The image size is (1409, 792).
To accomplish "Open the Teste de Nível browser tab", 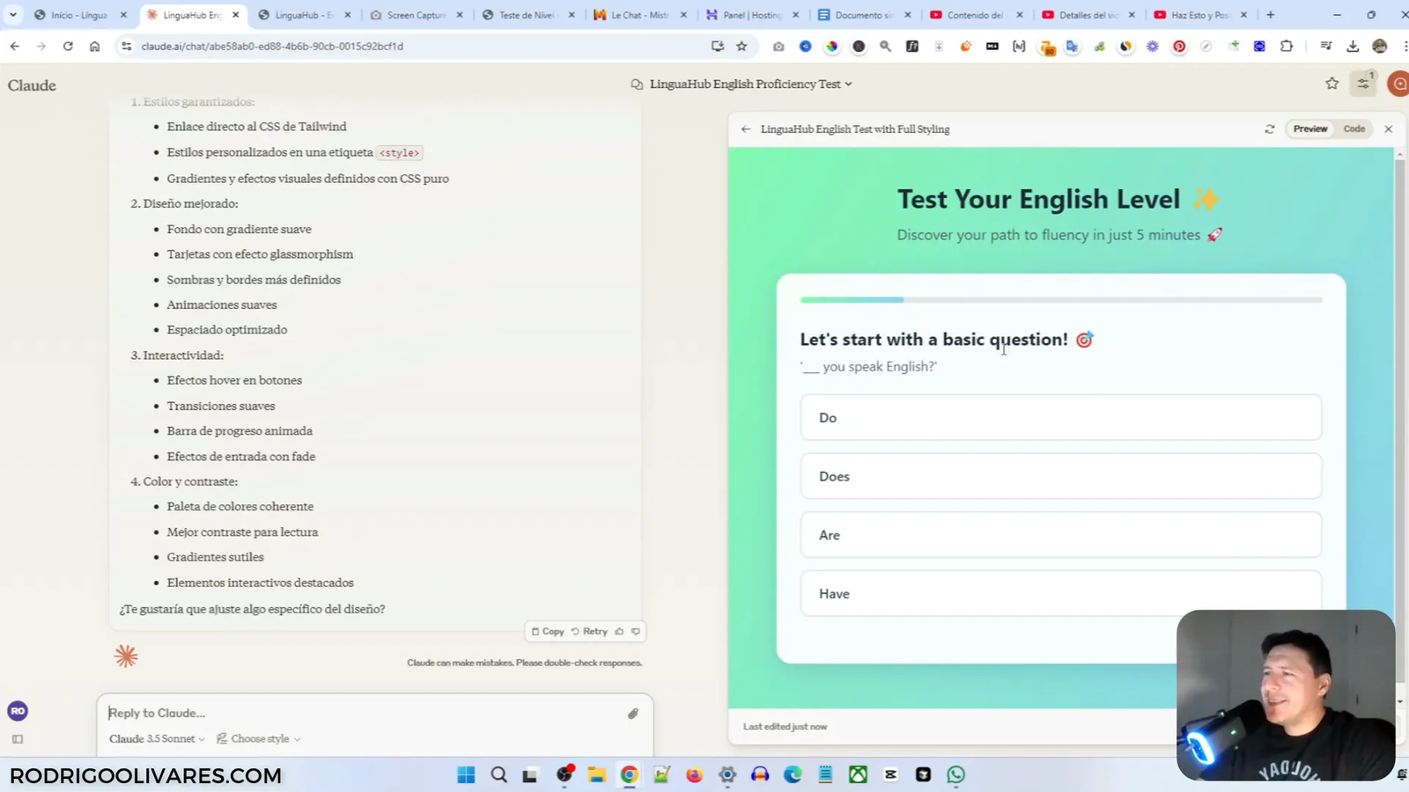I will pos(526,14).
